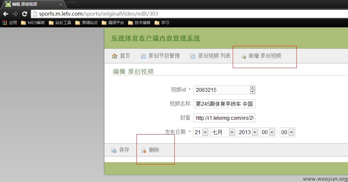Open the 站长工具 bookmark folder
This screenshot has height=182, width=348.
click(60, 22)
